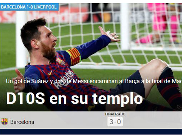Click the goalkeeper in pink in the photo

(163, 23)
